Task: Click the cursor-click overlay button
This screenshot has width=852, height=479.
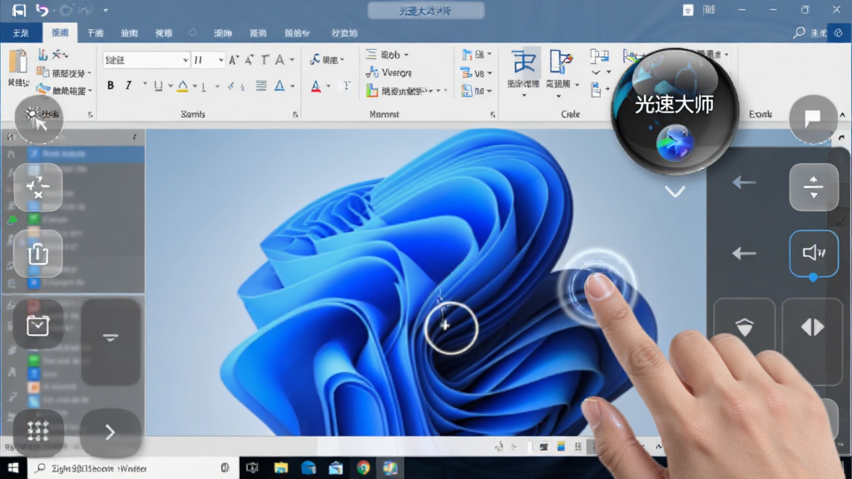Action: [38, 119]
